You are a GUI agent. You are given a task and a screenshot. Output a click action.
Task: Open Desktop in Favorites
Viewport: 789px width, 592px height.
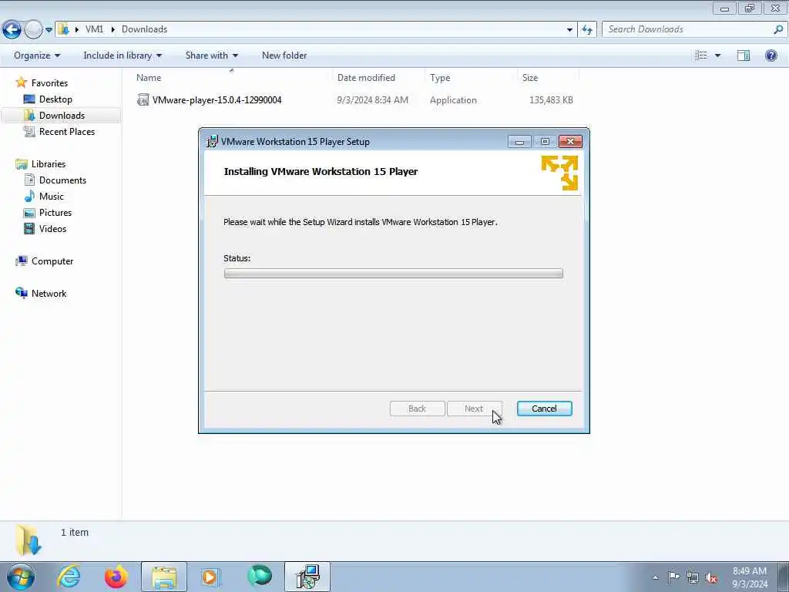55,99
